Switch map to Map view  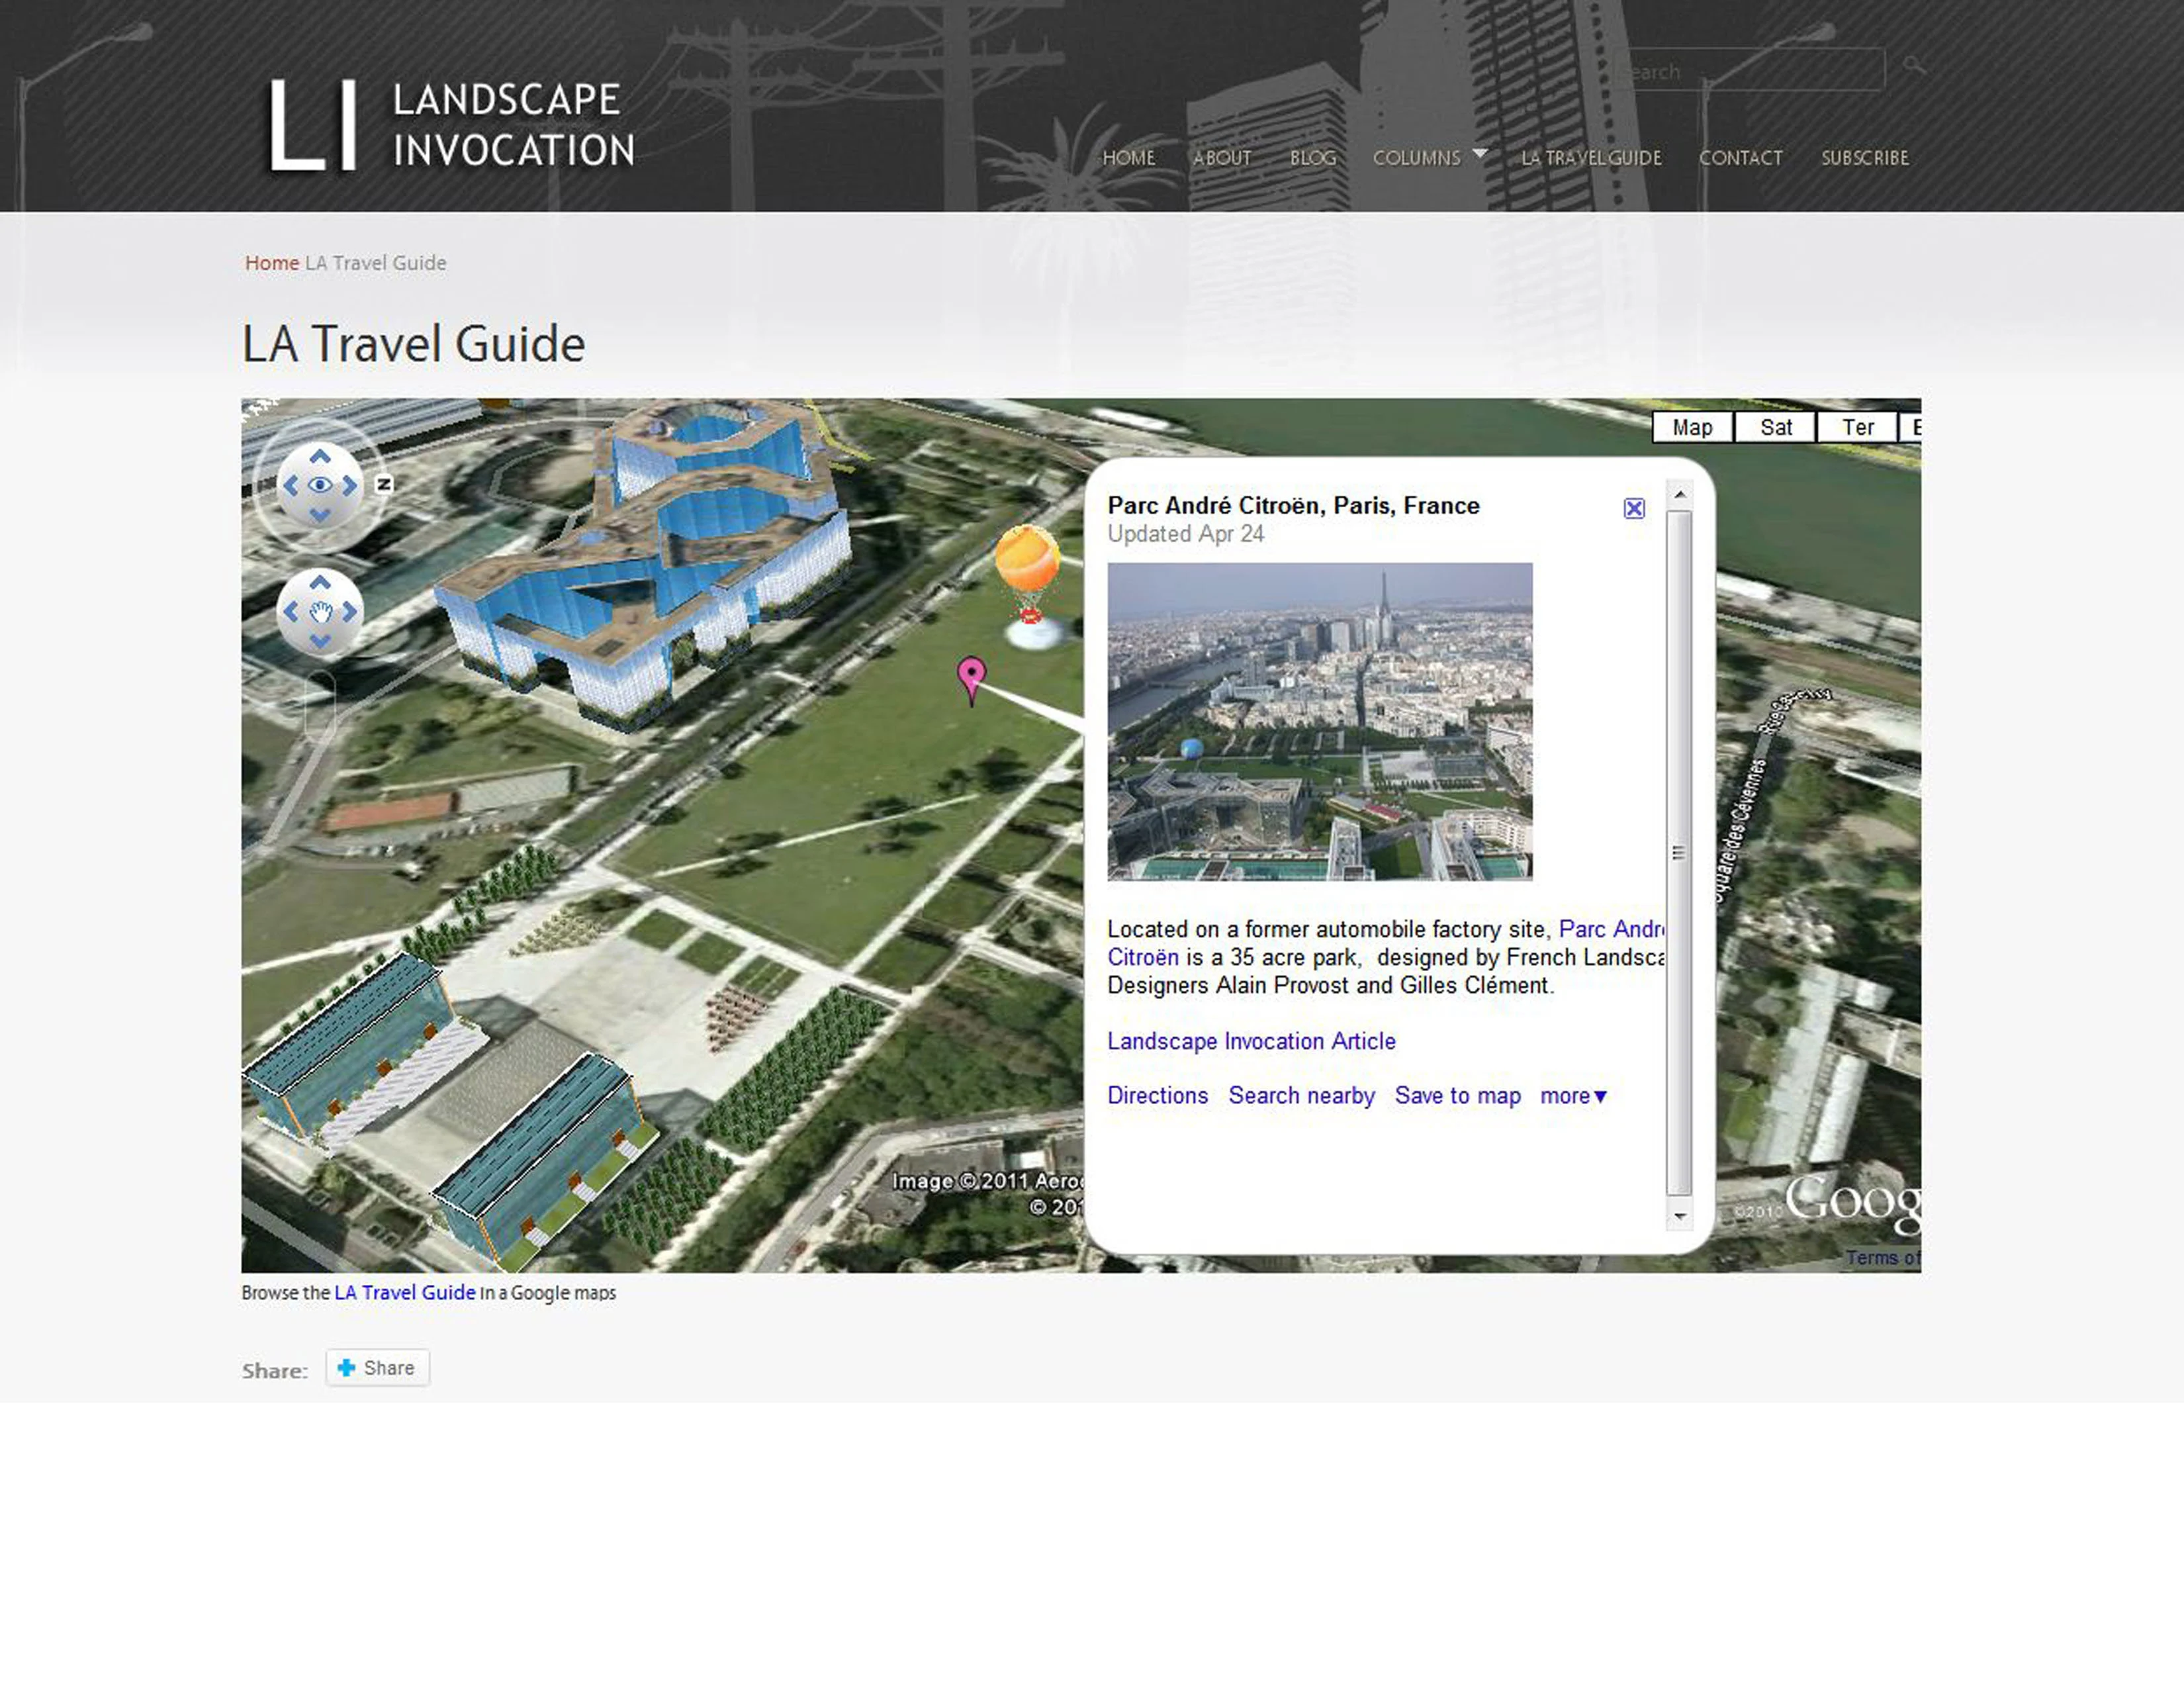tap(1692, 427)
